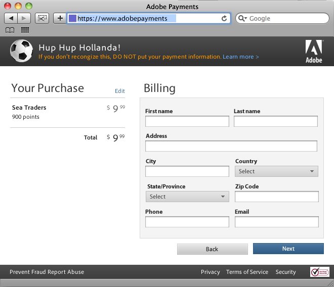
Task: Click Prevent Fraud Report Abuse link
Action: (x=47, y=272)
